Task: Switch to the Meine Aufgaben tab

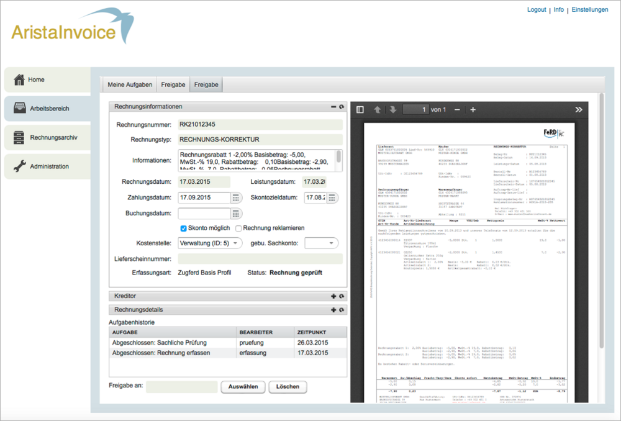Action: tap(130, 84)
